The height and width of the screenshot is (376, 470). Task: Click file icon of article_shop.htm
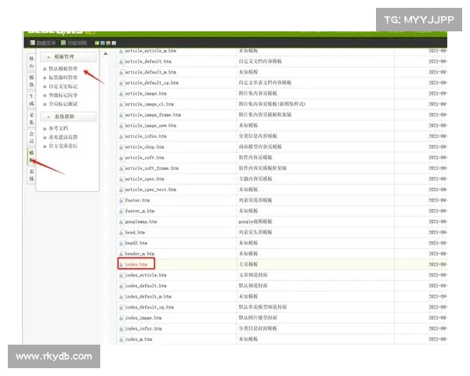[x=121, y=147]
